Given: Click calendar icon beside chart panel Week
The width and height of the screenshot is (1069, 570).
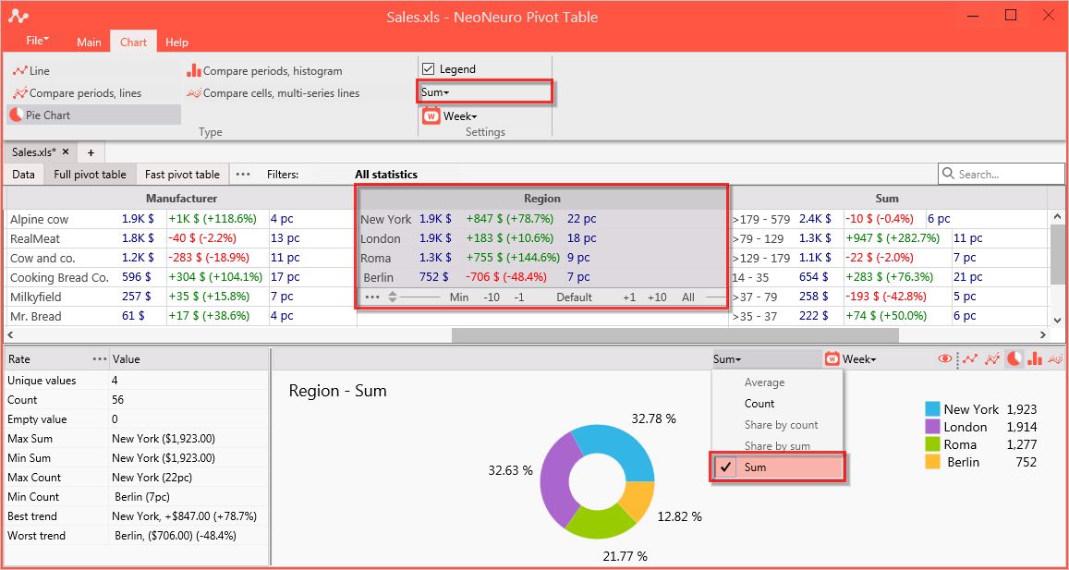Looking at the screenshot, I should tap(832, 358).
